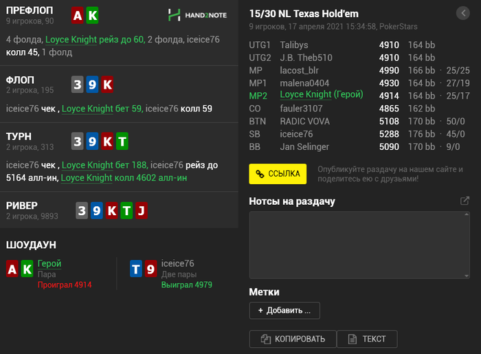Click the preflop Ace hole card
This screenshot has height=354, width=481.
click(x=78, y=15)
